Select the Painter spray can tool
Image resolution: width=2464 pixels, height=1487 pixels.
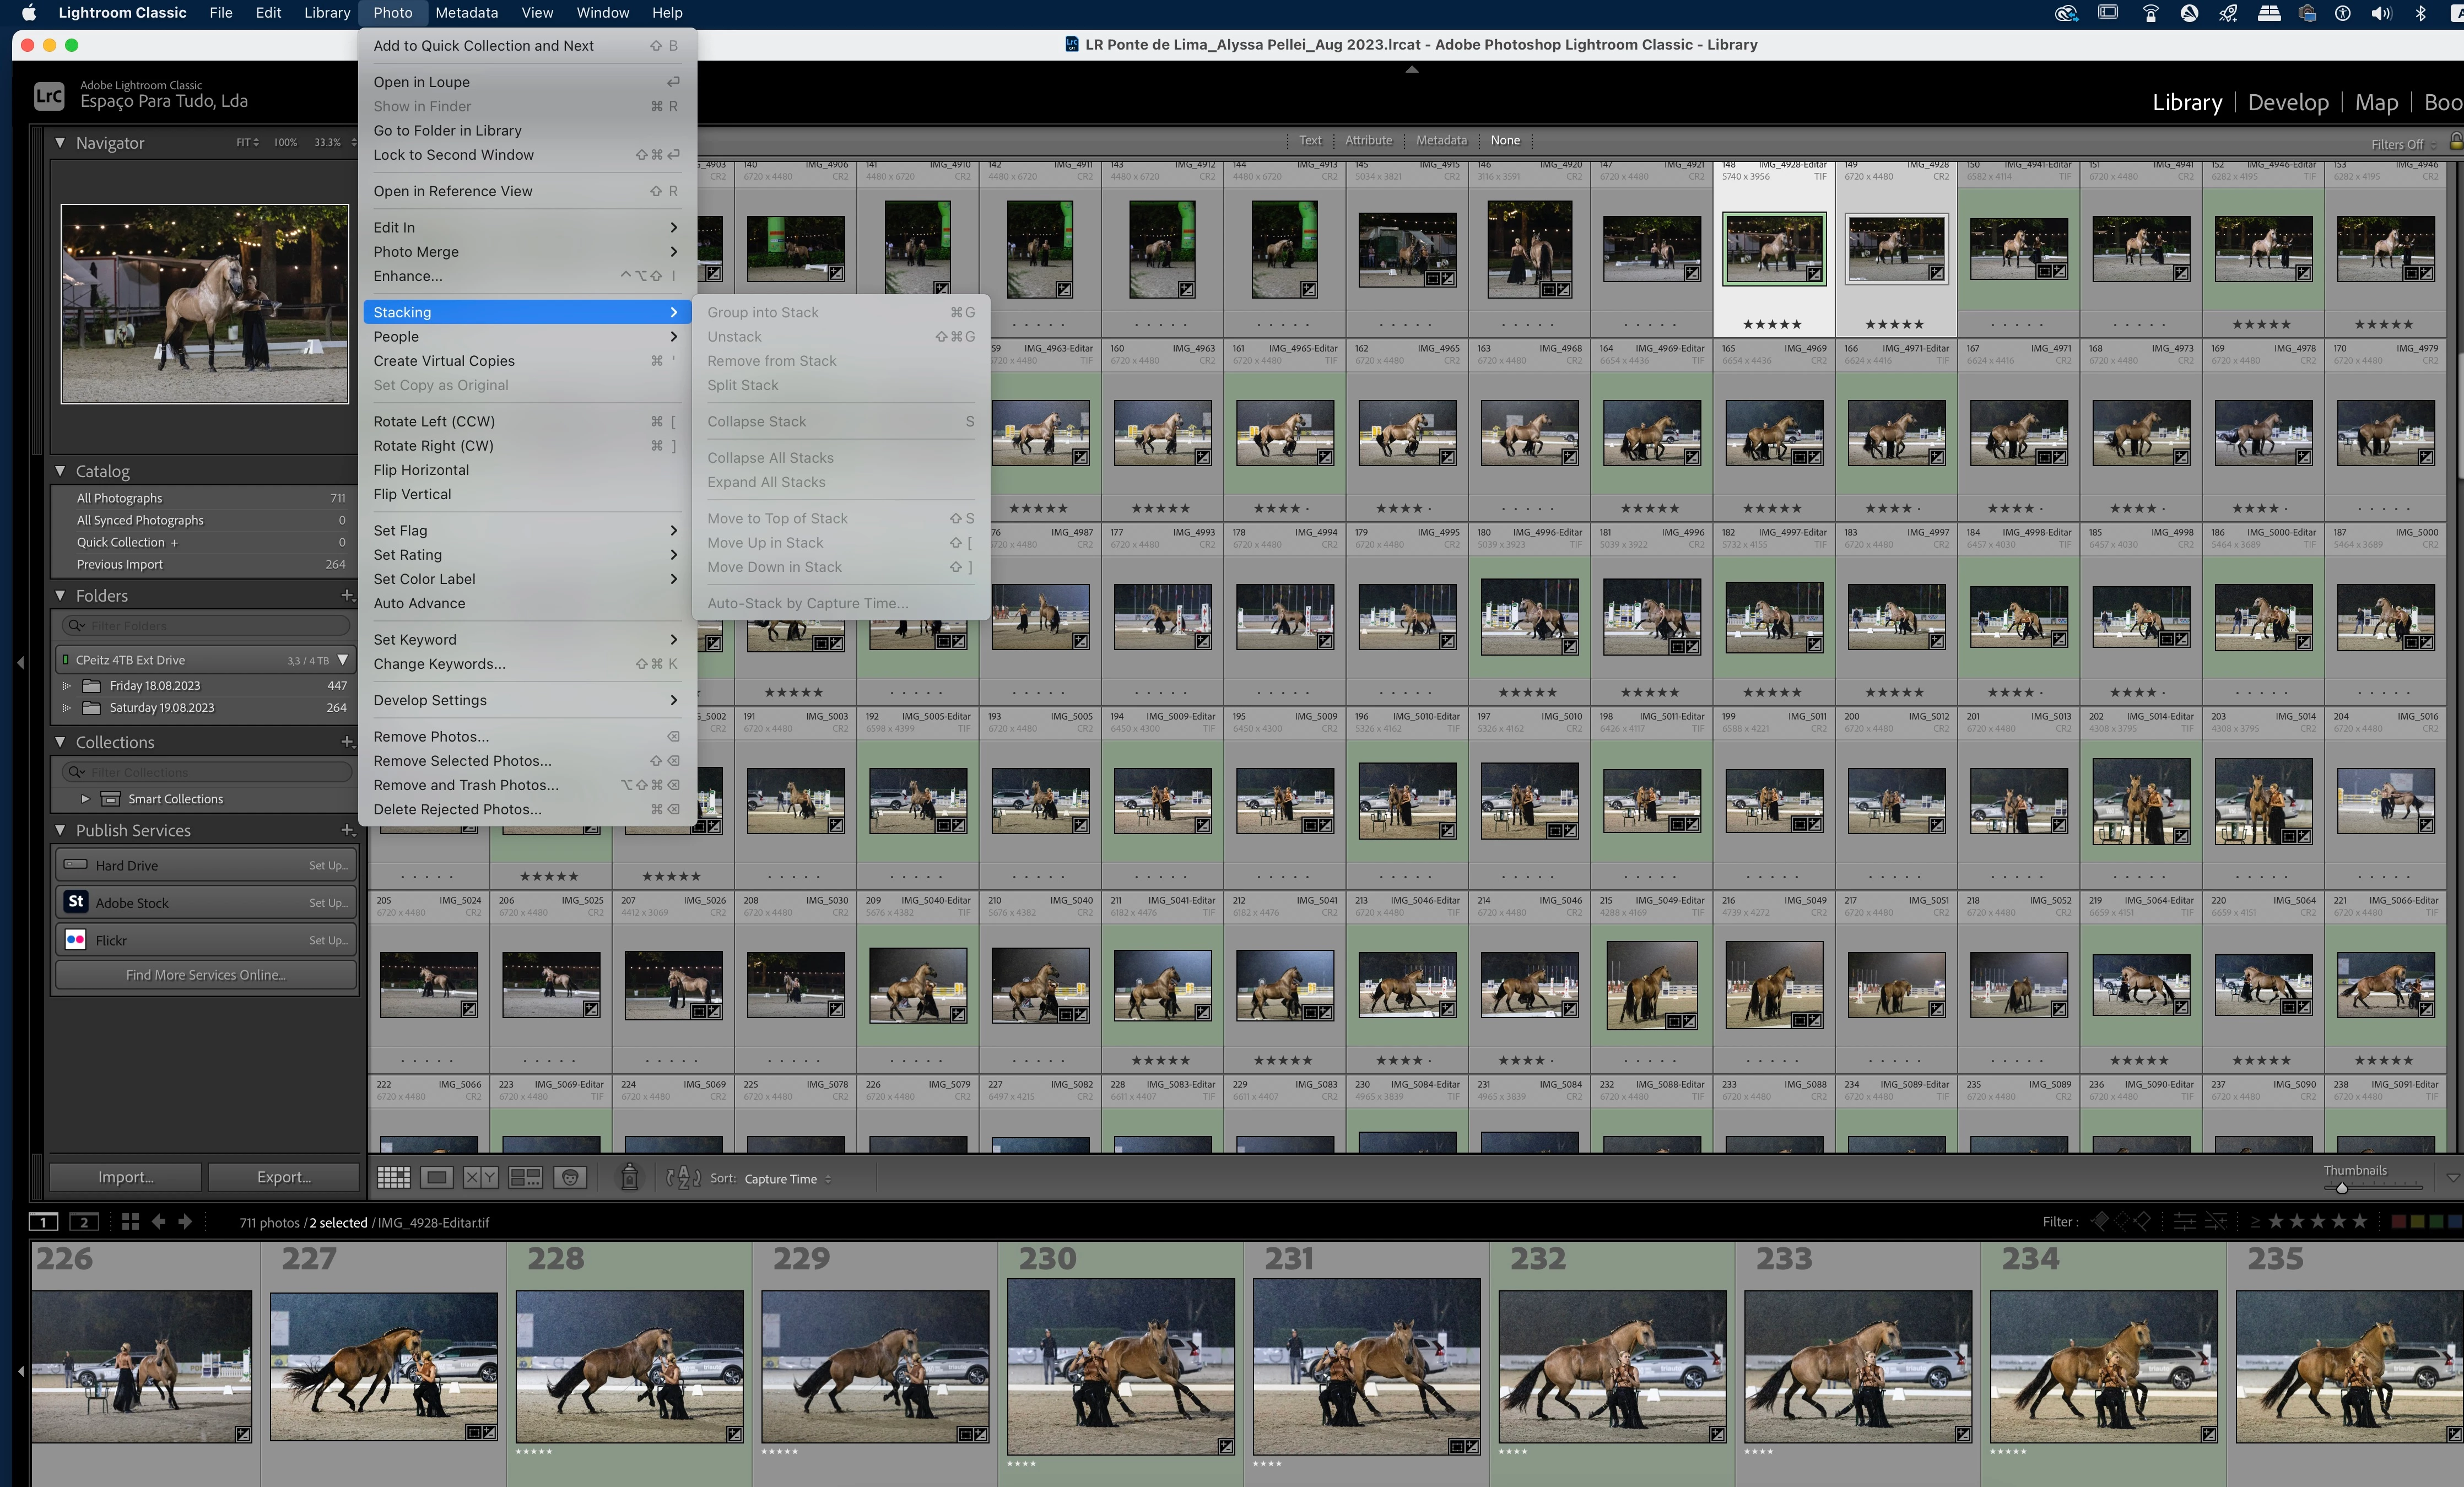tap(629, 1178)
